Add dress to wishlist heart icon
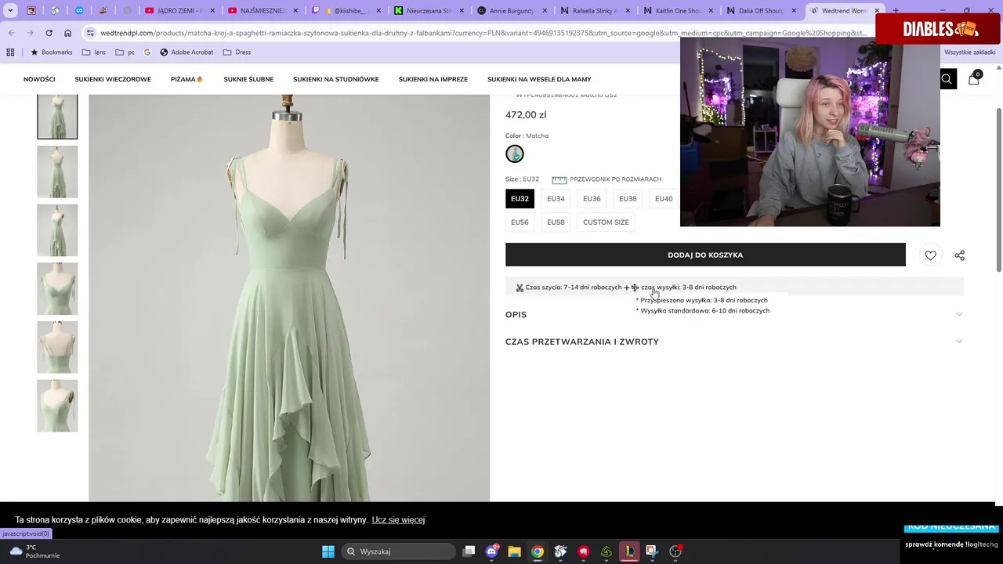This screenshot has width=1003, height=564. coord(930,255)
